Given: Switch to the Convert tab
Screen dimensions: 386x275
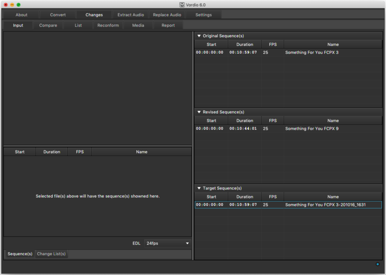Looking at the screenshot, I should point(58,15).
